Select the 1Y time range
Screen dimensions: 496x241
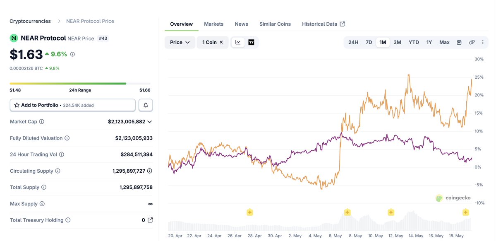click(x=429, y=42)
